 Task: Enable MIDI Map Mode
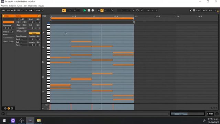click(x=205, y=10)
